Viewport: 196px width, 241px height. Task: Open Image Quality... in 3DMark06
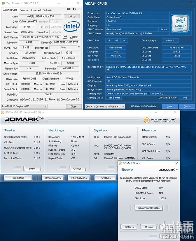pos(53,178)
